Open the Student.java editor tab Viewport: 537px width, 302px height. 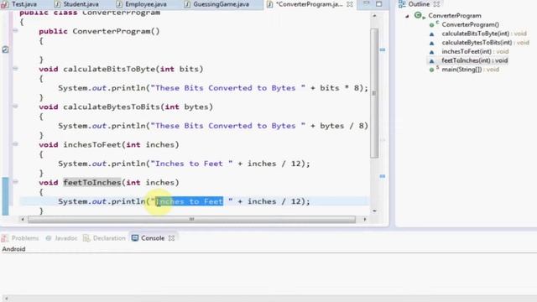[x=76, y=4]
